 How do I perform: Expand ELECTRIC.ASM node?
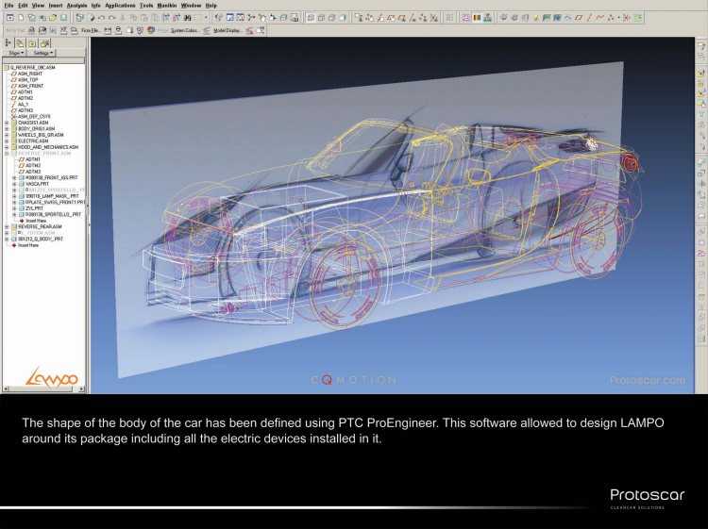pyautogui.click(x=7, y=141)
